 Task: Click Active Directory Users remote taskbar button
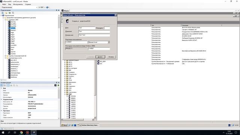tap(89, 125)
